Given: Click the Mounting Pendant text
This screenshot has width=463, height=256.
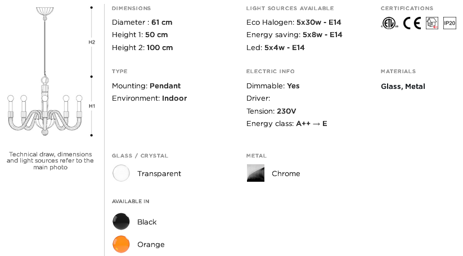Looking at the screenshot, I should click(146, 86).
